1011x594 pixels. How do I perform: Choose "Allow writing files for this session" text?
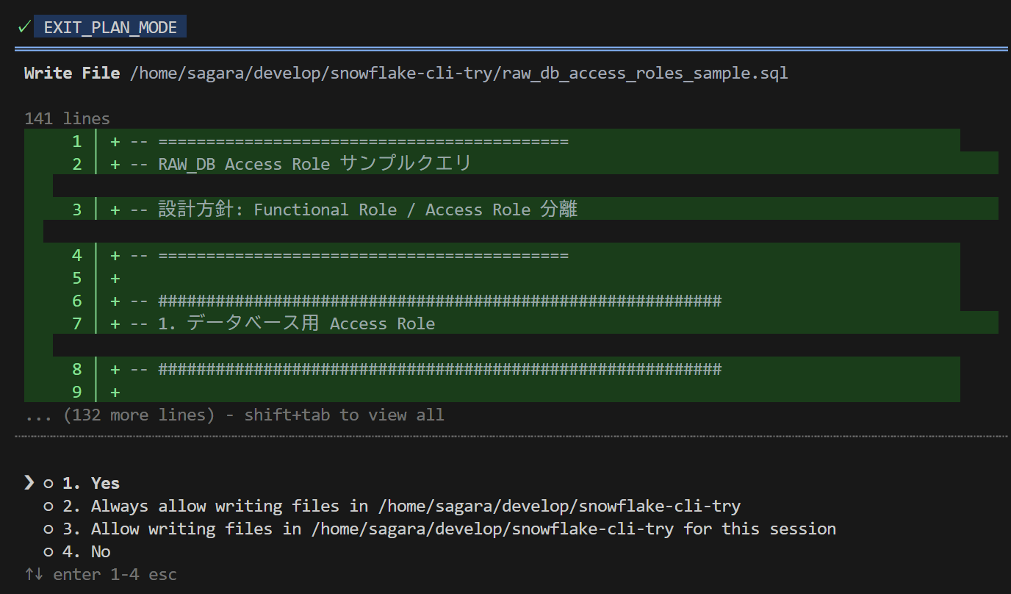pos(463,529)
